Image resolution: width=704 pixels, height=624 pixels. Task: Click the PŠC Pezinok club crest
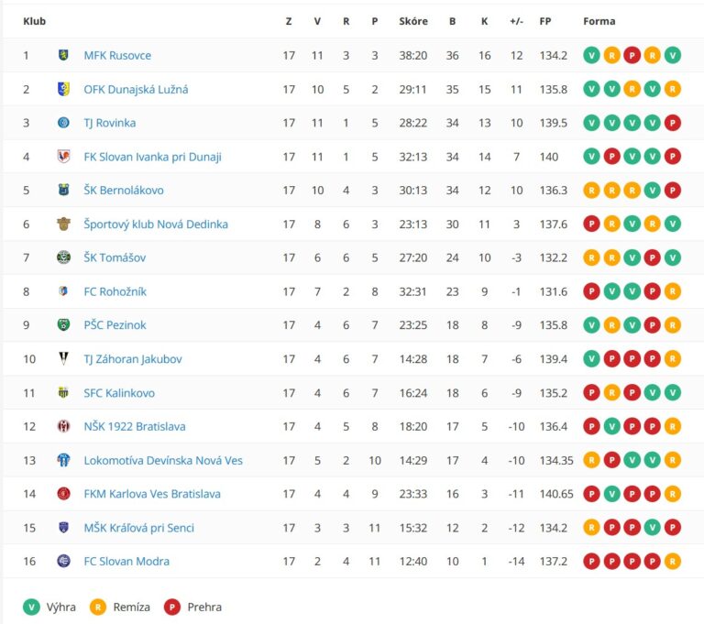[63, 325]
